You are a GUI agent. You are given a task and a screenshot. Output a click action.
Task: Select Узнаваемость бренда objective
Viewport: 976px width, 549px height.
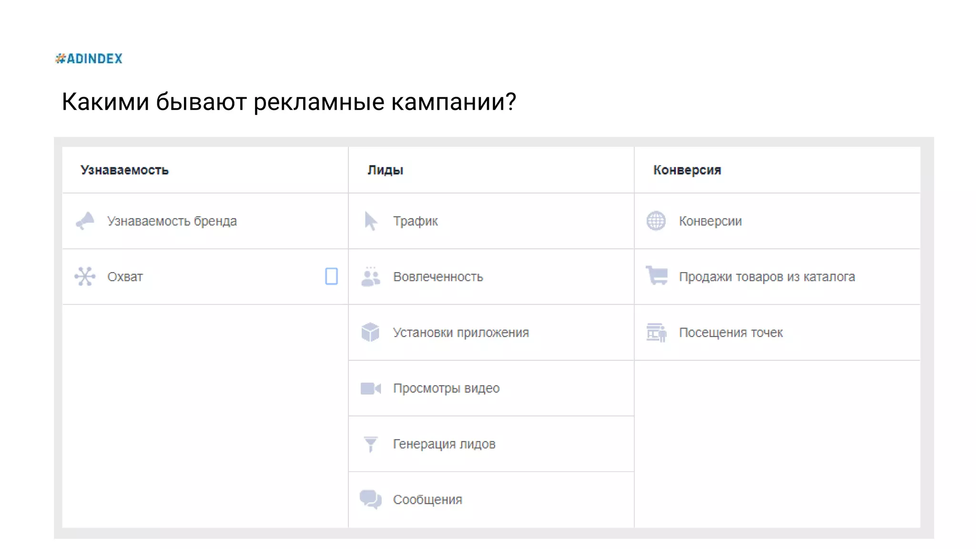(x=205, y=221)
